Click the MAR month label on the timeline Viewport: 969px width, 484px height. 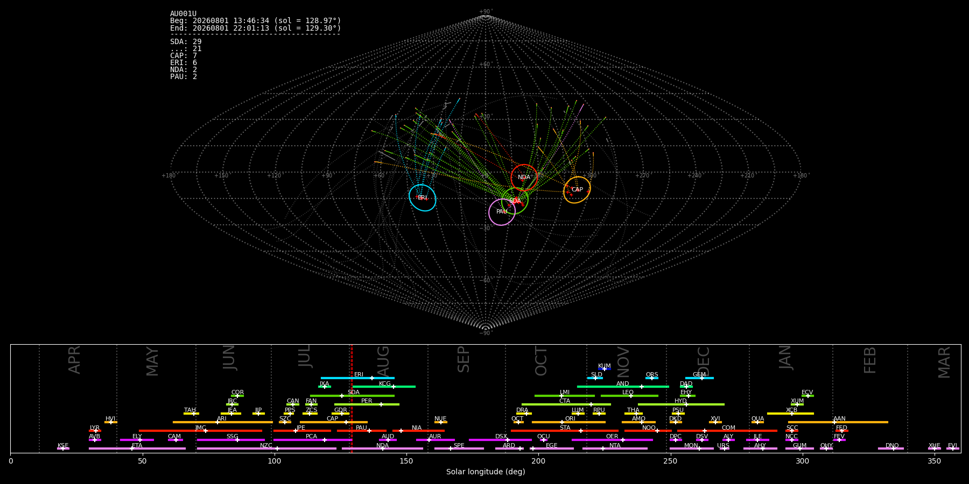tap(944, 362)
